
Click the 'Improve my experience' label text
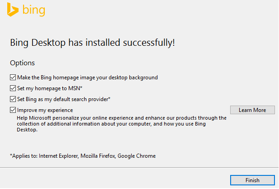[45, 110]
